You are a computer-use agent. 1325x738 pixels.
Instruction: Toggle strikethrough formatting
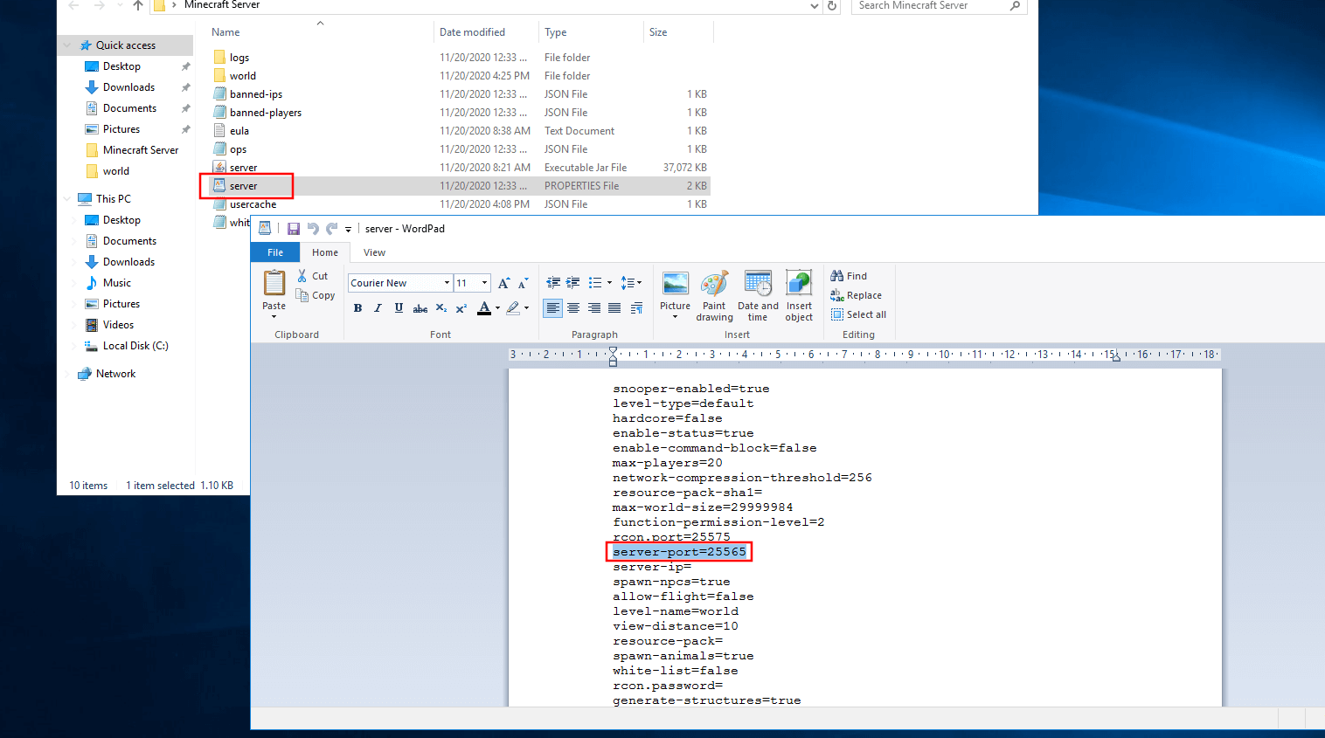420,307
